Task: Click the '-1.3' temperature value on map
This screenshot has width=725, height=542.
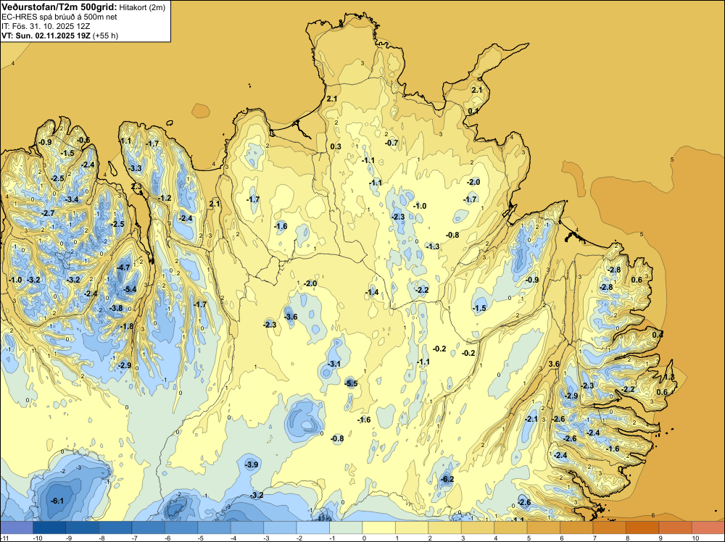Action: 433,246
